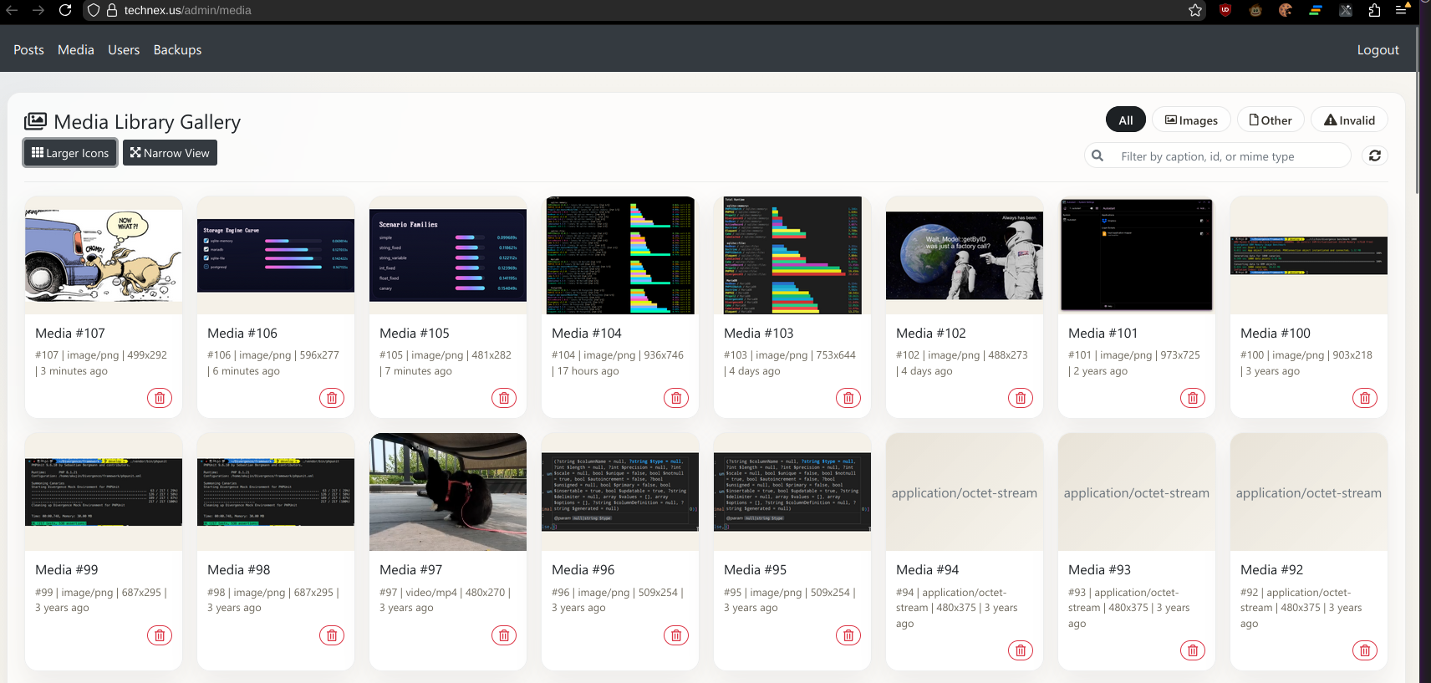Viewport: 1431px width, 683px height.
Task: Bookmark this page with the star icon
Action: 1195,11
